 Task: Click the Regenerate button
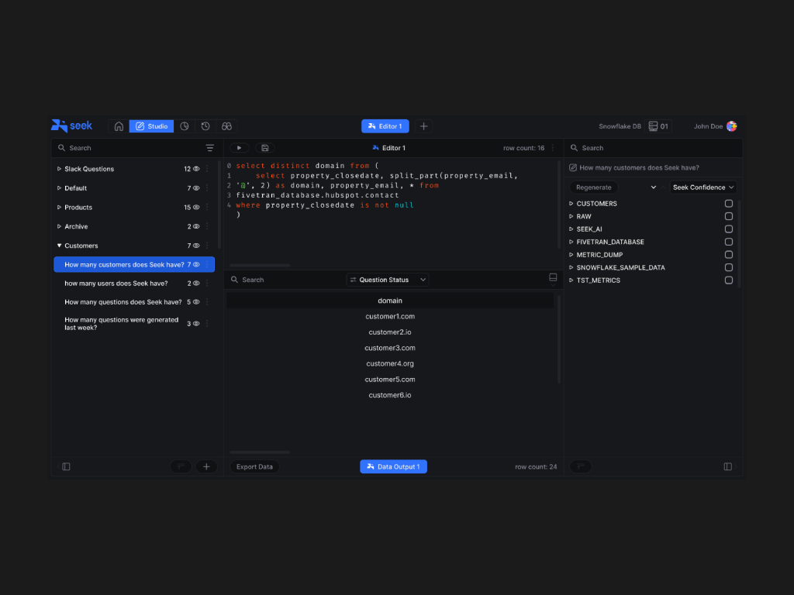pos(593,187)
